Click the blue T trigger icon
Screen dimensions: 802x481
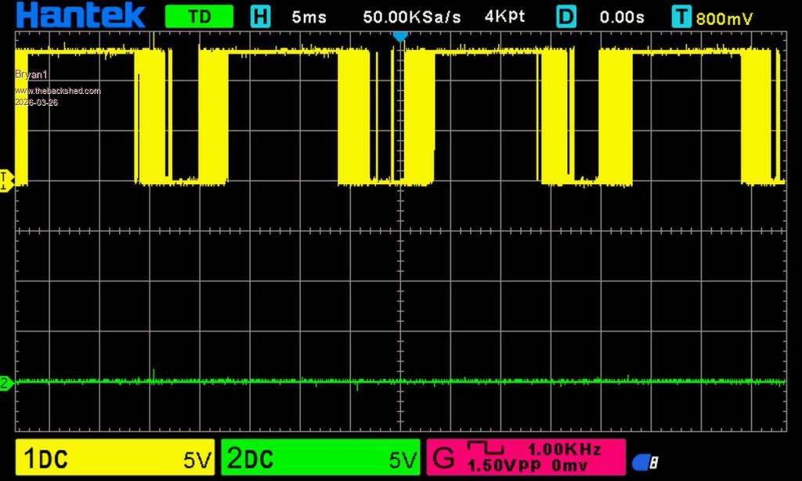682,16
